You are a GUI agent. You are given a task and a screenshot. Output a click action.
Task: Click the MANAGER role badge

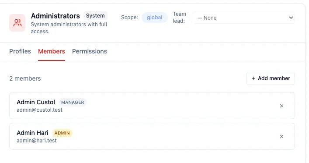(x=73, y=103)
